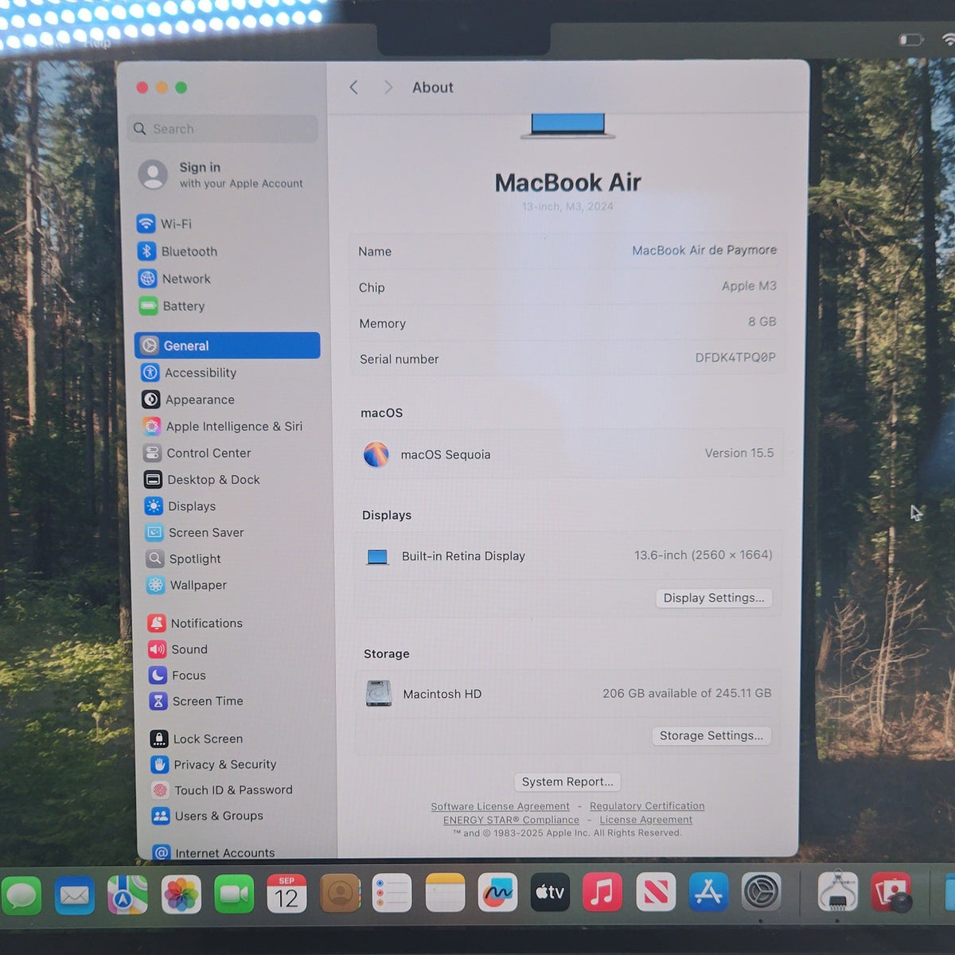Open Apple TV from the Dock
Image resolution: width=955 pixels, height=955 pixels.
coord(550,892)
